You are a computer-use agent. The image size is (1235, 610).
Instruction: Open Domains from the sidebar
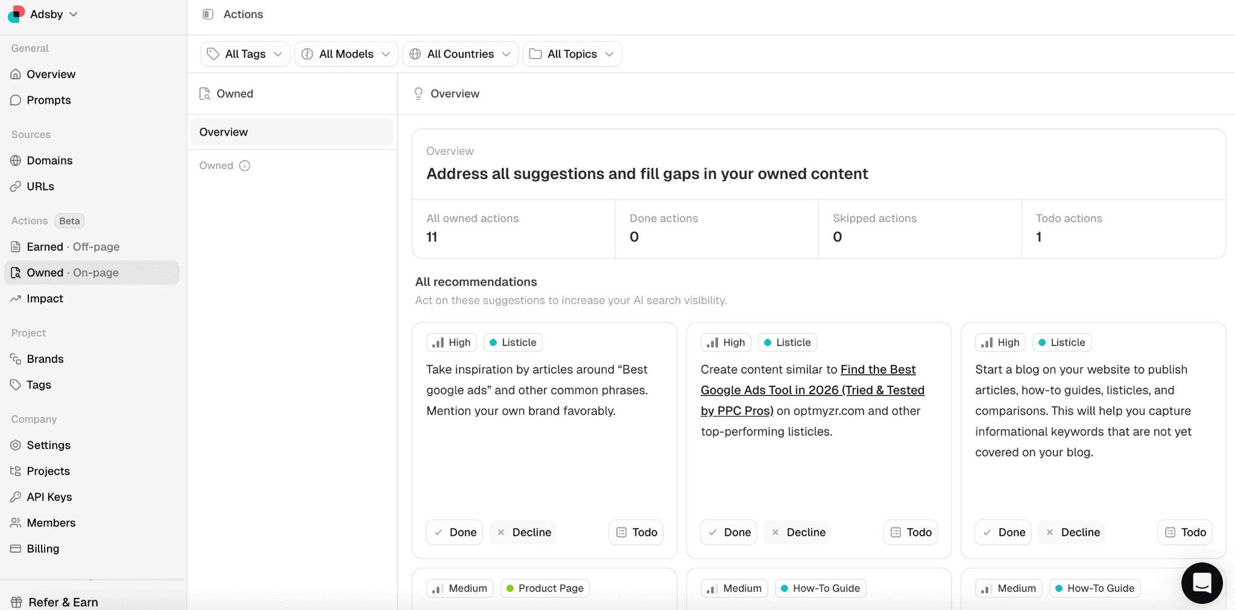pyautogui.click(x=49, y=160)
